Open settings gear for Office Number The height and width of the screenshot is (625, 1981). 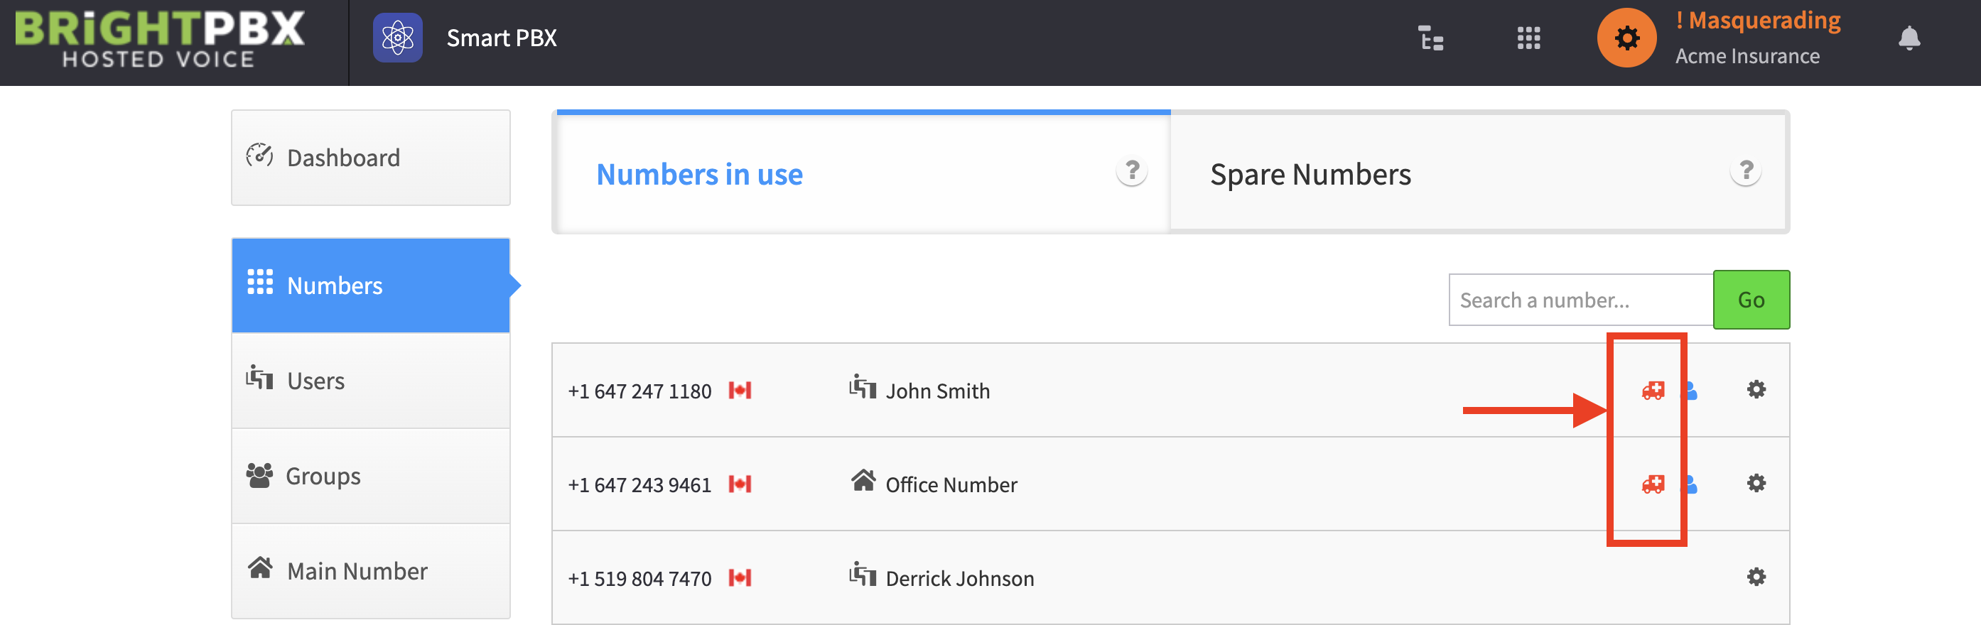(x=1756, y=484)
